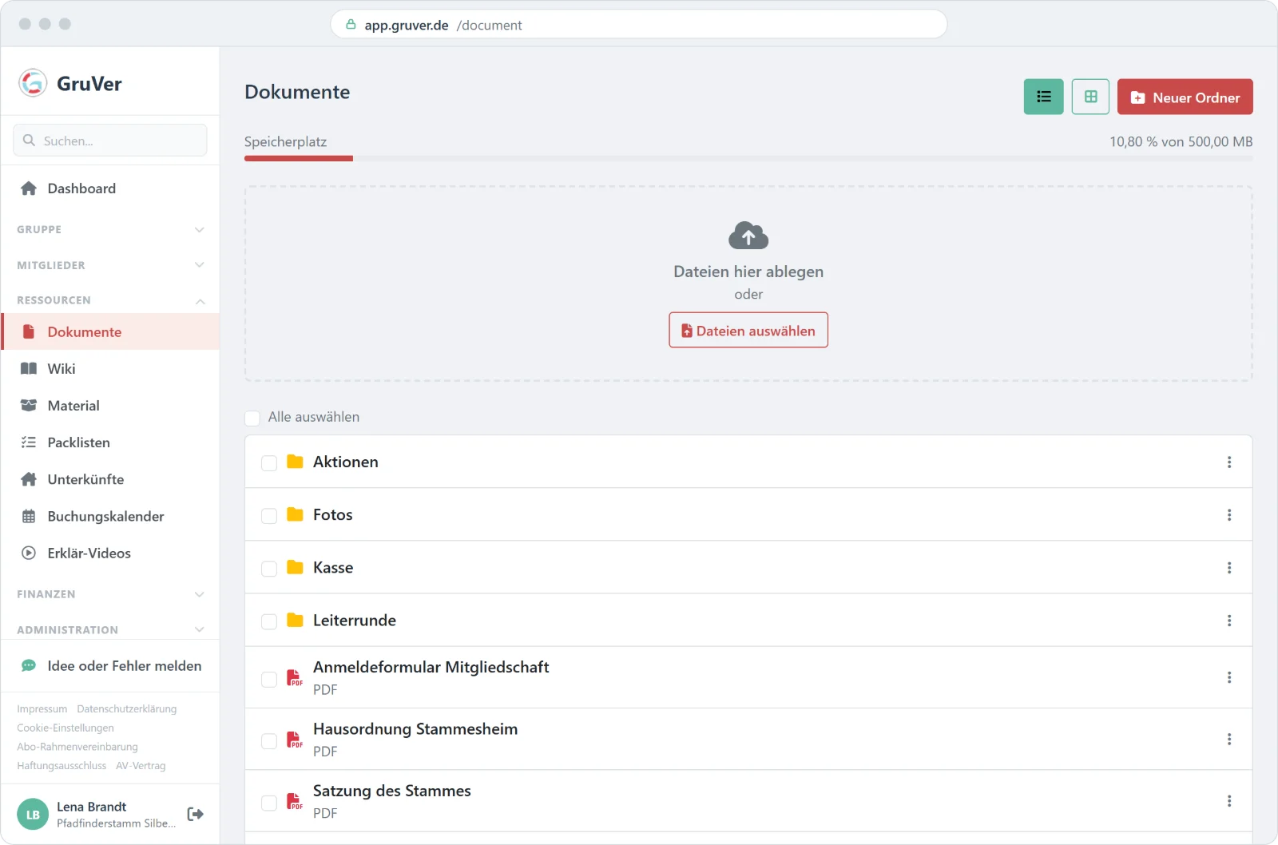Screen dimensions: 1278x845
Task: Check the Aktionen folder checkbox
Action: tap(269, 462)
